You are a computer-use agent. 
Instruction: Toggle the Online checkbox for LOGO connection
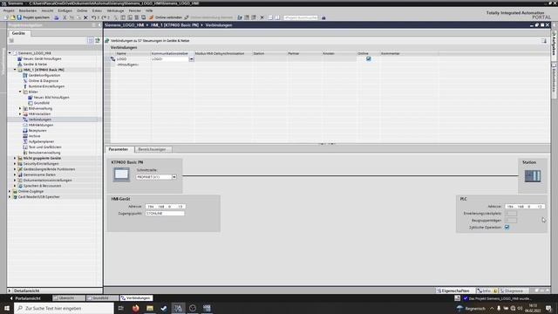click(x=368, y=58)
